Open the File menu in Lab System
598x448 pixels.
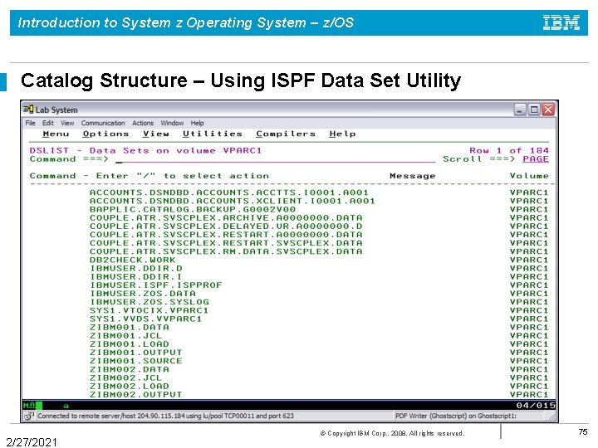tap(30, 123)
